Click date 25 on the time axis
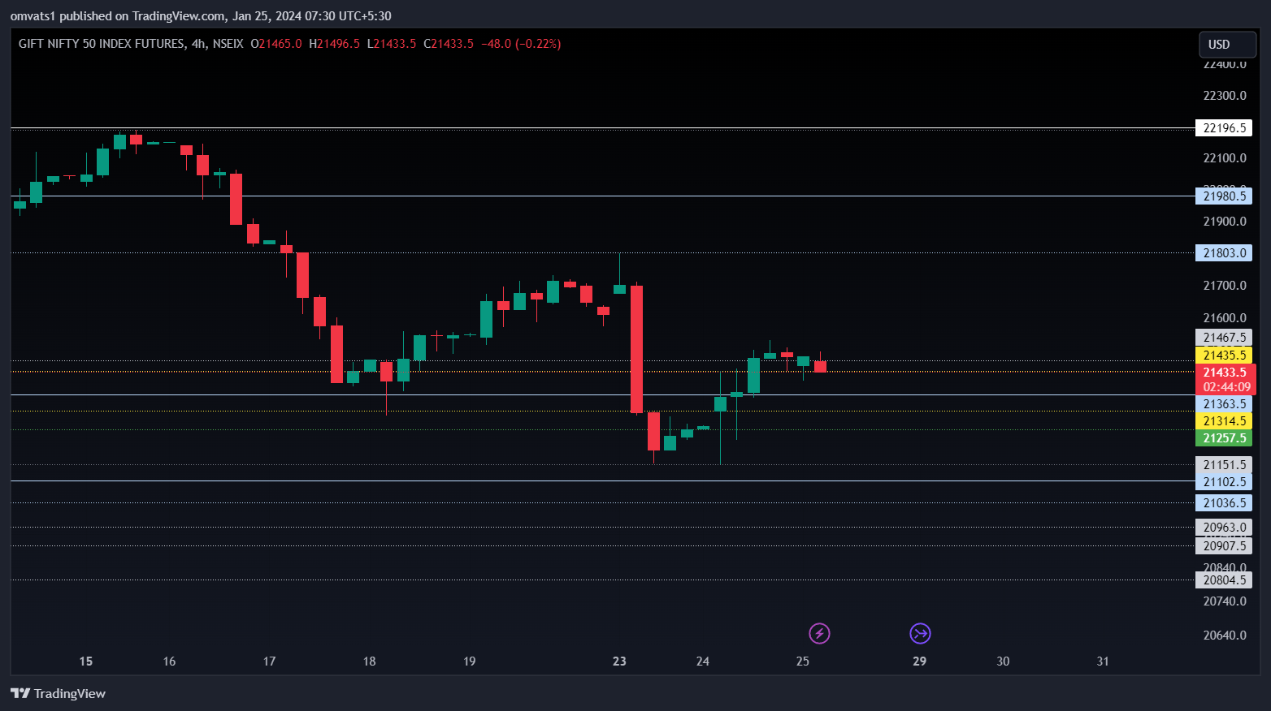This screenshot has width=1271, height=711. click(x=802, y=661)
